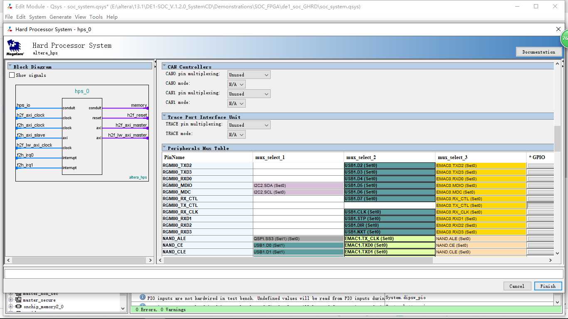Open the File menu
Viewport: 568px width, 319px height.
9,17
